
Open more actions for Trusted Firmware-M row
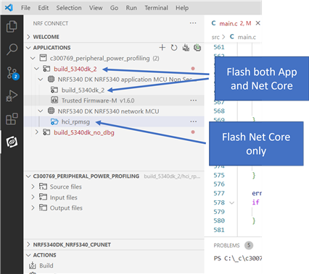click(194, 100)
